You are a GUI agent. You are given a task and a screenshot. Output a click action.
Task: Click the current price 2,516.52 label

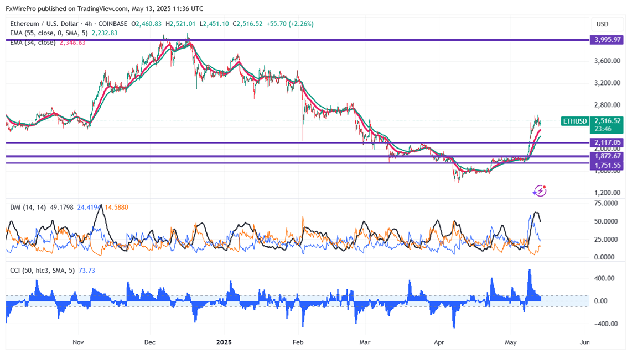607,121
